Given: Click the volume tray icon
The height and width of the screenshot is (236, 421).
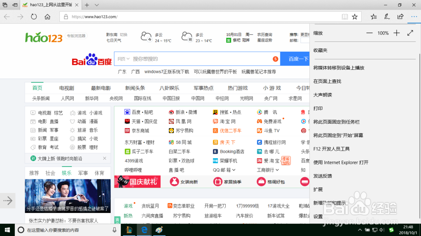Looking at the screenshot, I should coord(382,230).
